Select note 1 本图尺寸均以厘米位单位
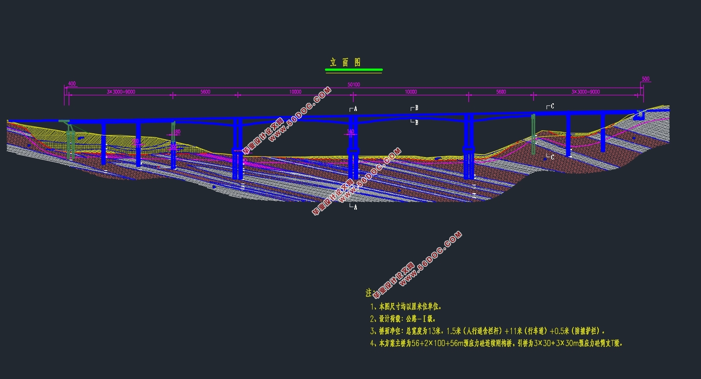This screenshot has width=701, height=379. click(x=406, y=307)
